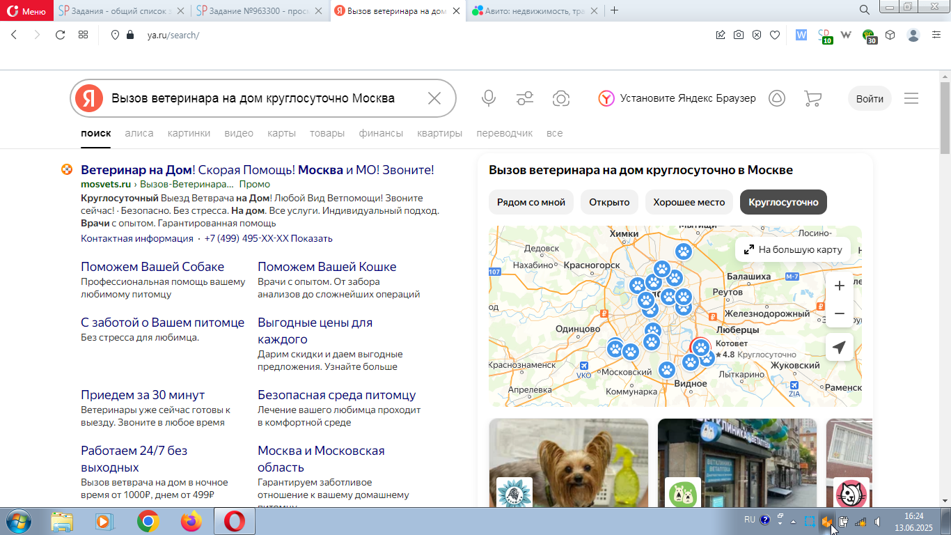Click Контактная информация link
The height and width of the screenshot is (535, 951).
click(x=137, y=238)
